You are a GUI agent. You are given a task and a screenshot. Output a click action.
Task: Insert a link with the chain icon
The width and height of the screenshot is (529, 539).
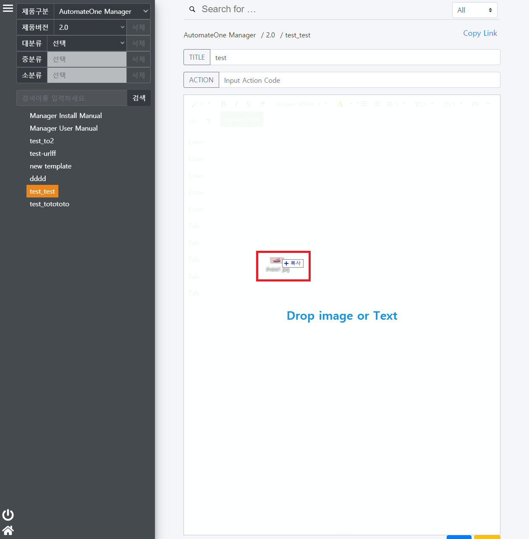click(x=475, y=104)
